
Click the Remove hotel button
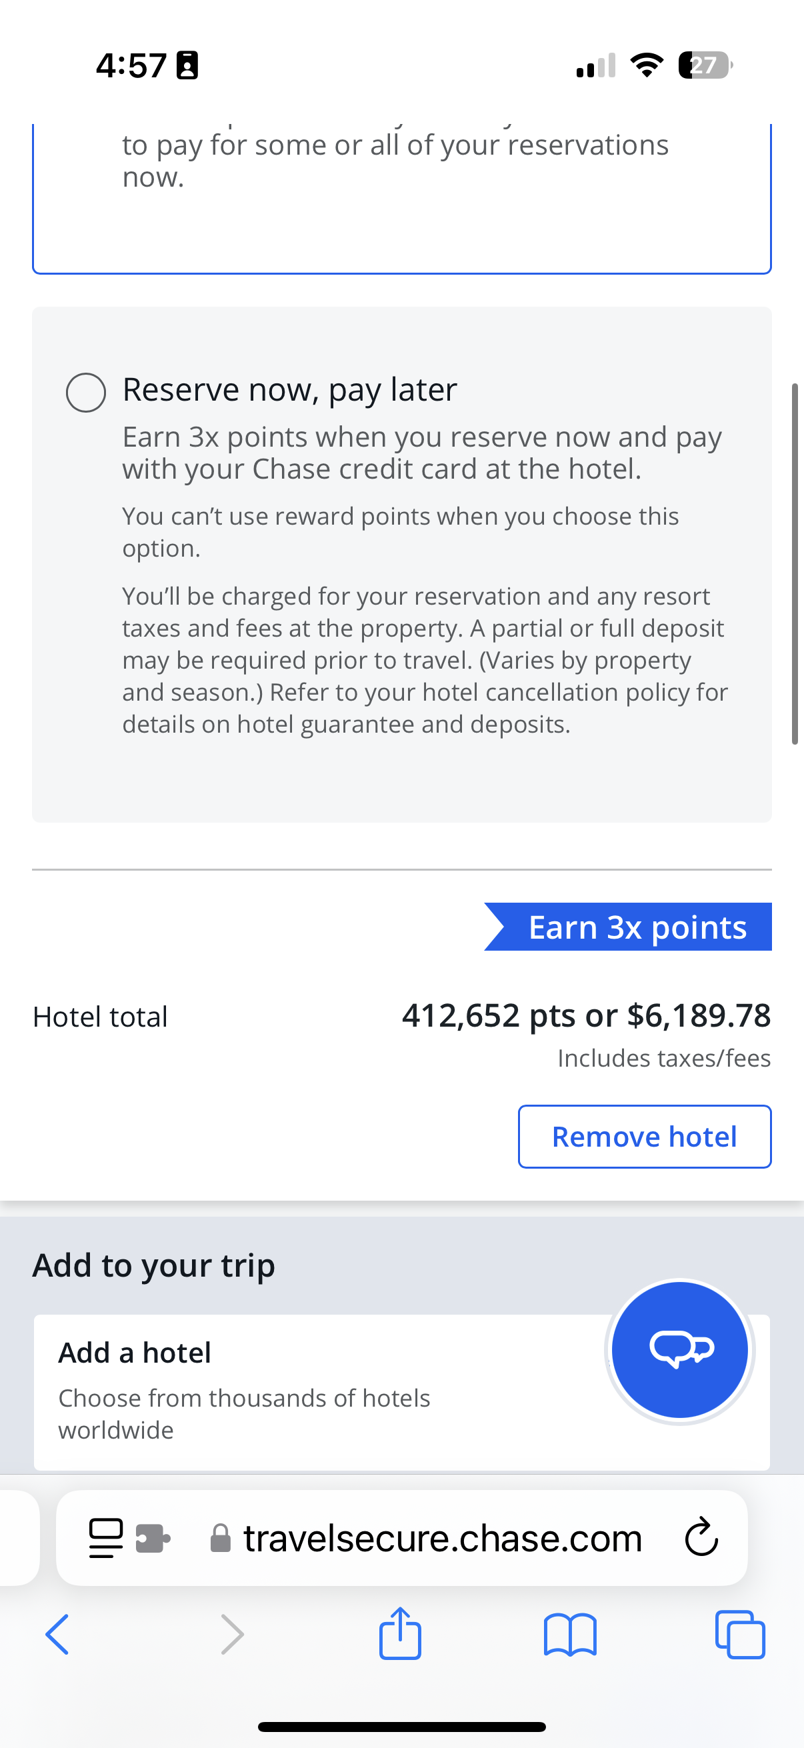(645, 1137)
